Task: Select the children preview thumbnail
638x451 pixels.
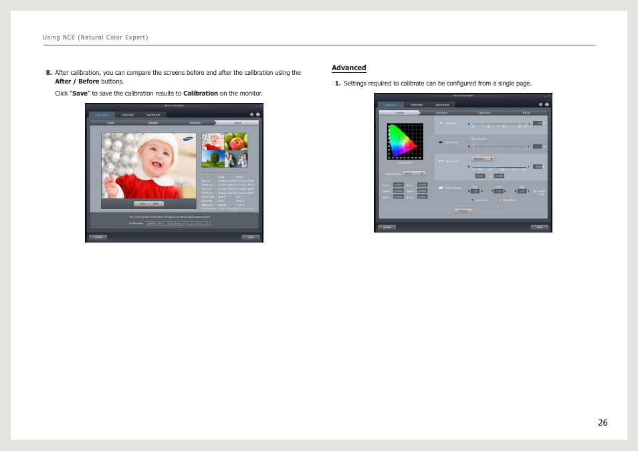Action: 236,159
